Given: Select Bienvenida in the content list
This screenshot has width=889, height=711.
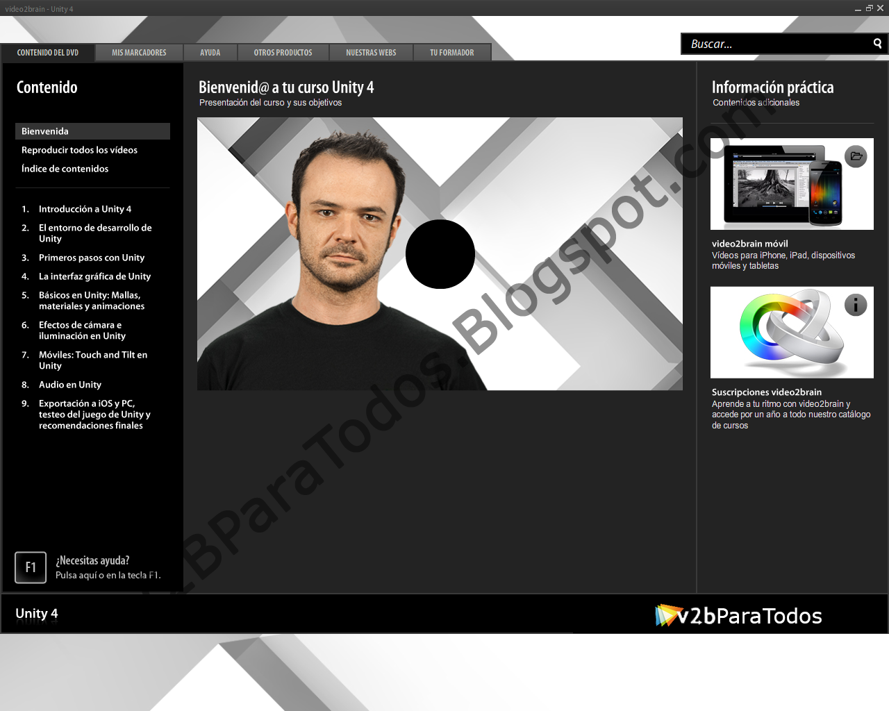Looking at the screenshot, I should (x=92, y=131).
